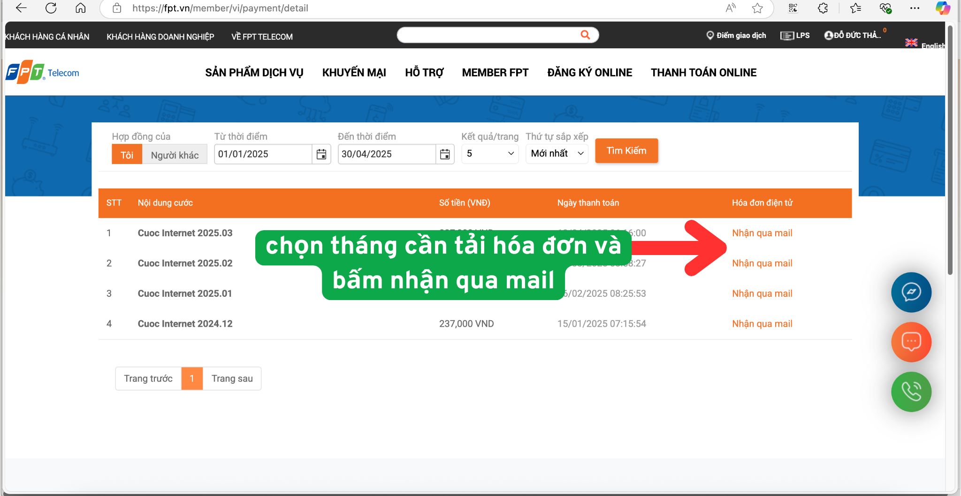Screen dimensions: 961x496
Task: Click the browser address bar URL
Action: click(220, 8)
